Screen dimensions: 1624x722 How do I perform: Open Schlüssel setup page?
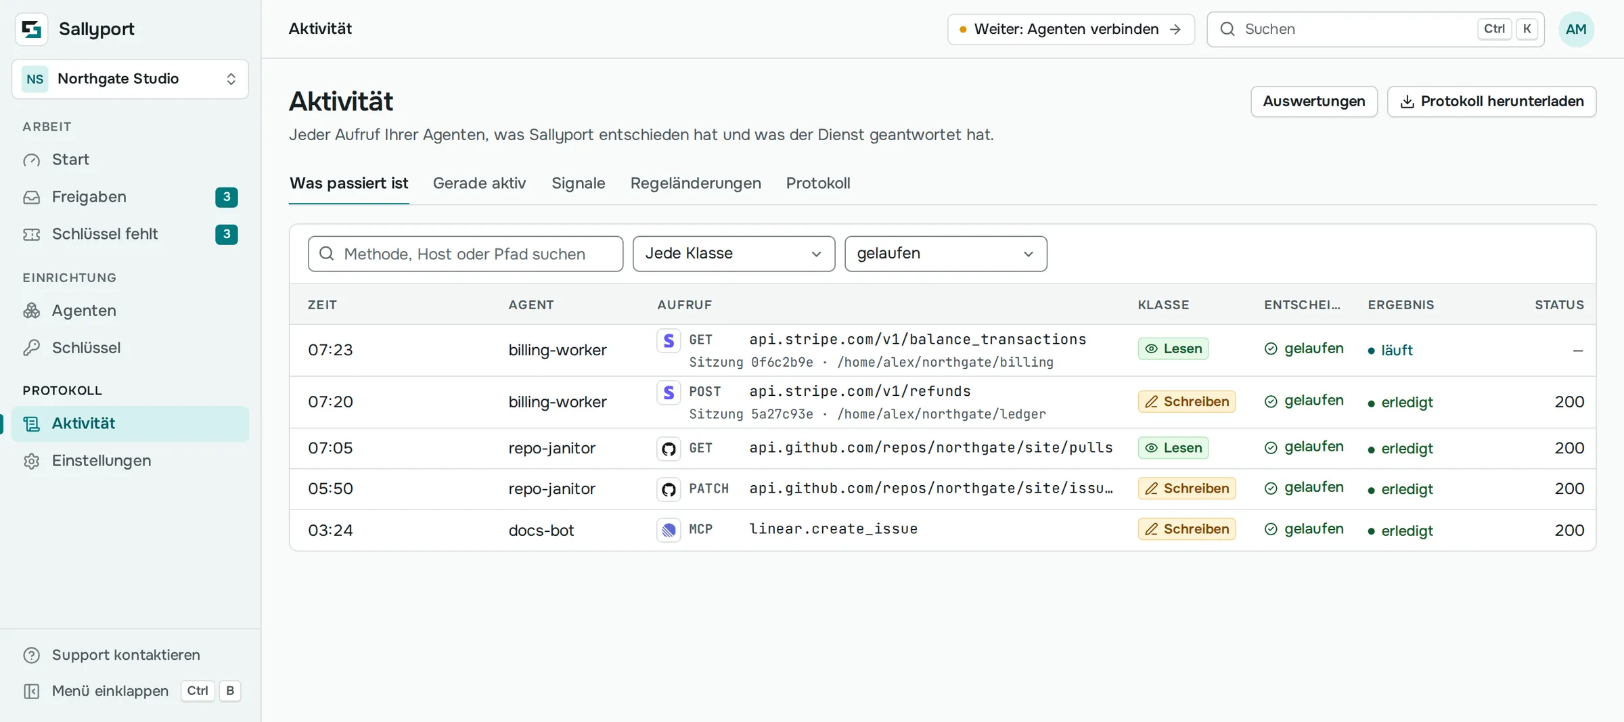[130, 348]
